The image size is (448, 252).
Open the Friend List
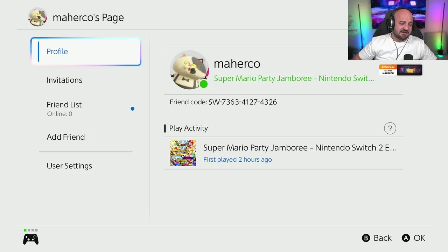[x=86, y=108]
